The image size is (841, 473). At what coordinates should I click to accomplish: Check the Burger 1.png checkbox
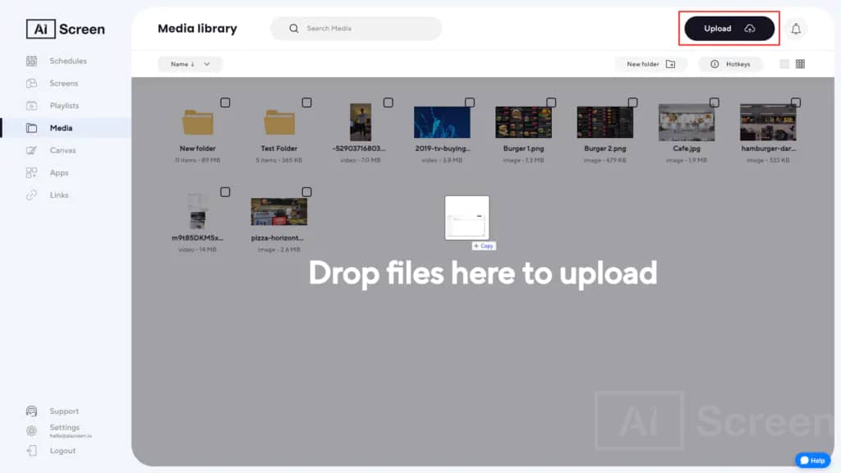551,103
